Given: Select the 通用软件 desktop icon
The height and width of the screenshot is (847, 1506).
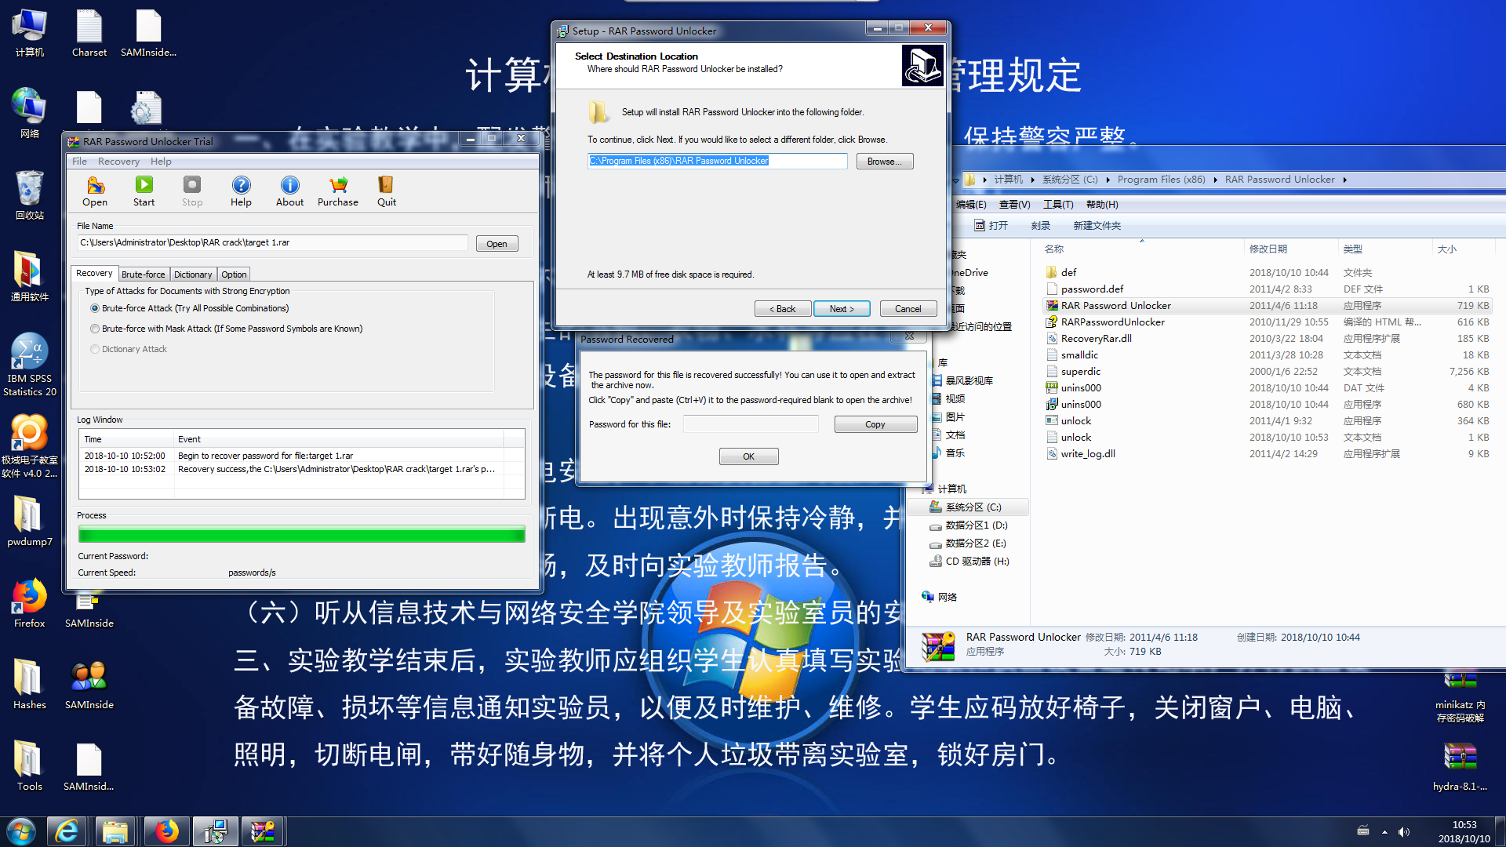Looking at the screenshot, I should pyautogui.click(x=30, y=278).
